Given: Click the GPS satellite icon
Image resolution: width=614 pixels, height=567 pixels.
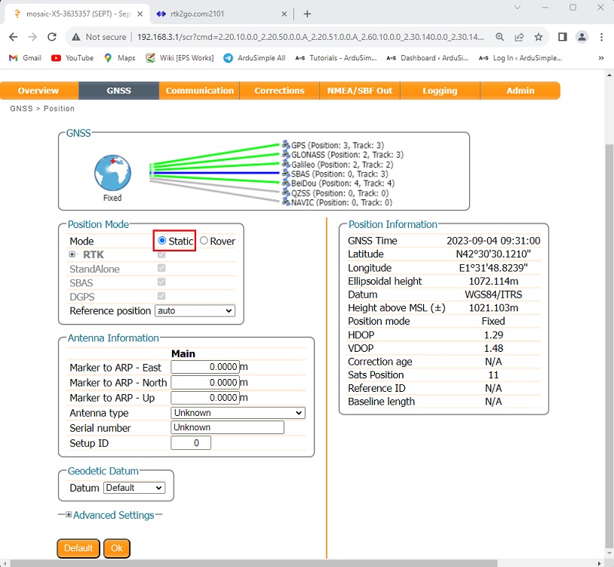Looking at the screenshot, I should tap(286, 144).
